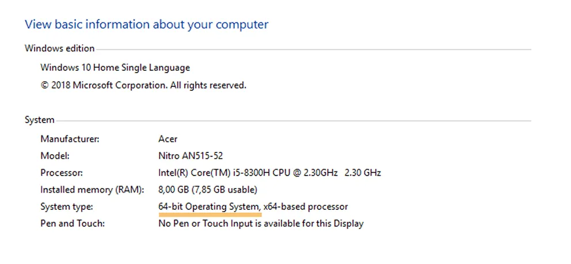Image resolution: width=571 pixels, height=264 pixels.
Task: Click the underlined 64-bit Operating System text
Action: pos(210,206)
